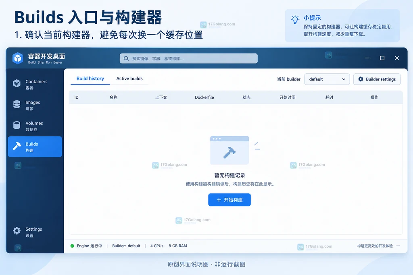This screenshot has height=275, width=413.
Task: Close the 容器开发桌面 window
Action: coord(397,58)
